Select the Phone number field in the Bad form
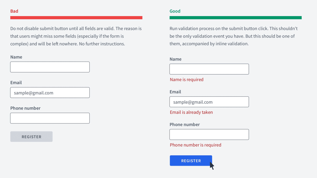 (x=50, y=118)
